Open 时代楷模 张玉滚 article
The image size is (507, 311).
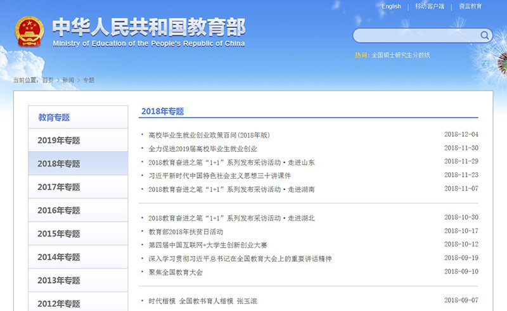click(203, 301)
